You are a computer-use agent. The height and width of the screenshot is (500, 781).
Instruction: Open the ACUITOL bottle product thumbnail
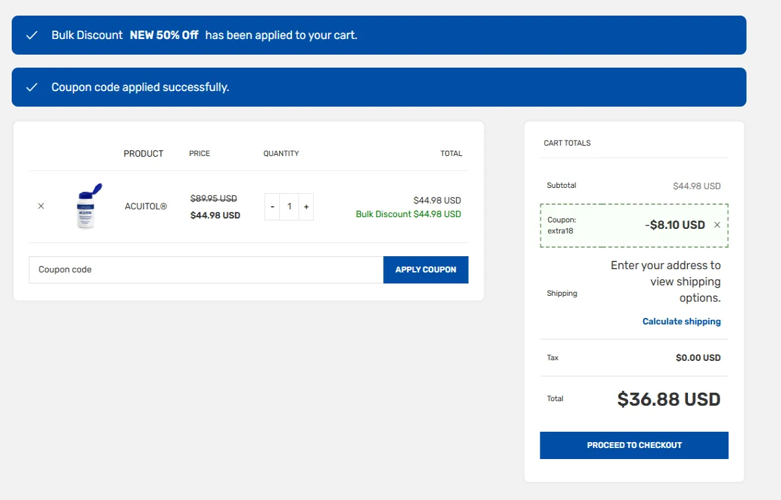[88, 206]
